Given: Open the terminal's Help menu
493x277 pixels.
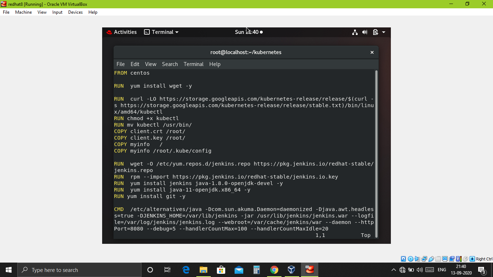Looking at the screenshot, I should coord(215,64).
